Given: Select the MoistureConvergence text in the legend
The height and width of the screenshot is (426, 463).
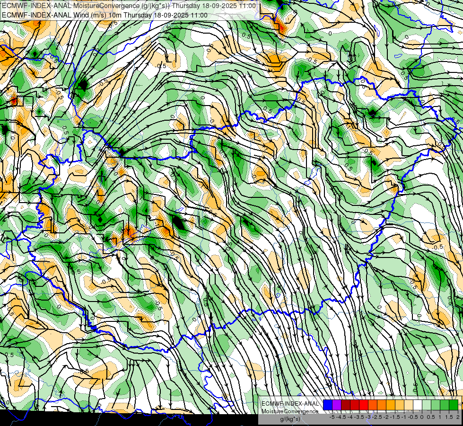Looking at the screenshot, I should [290, 411].
